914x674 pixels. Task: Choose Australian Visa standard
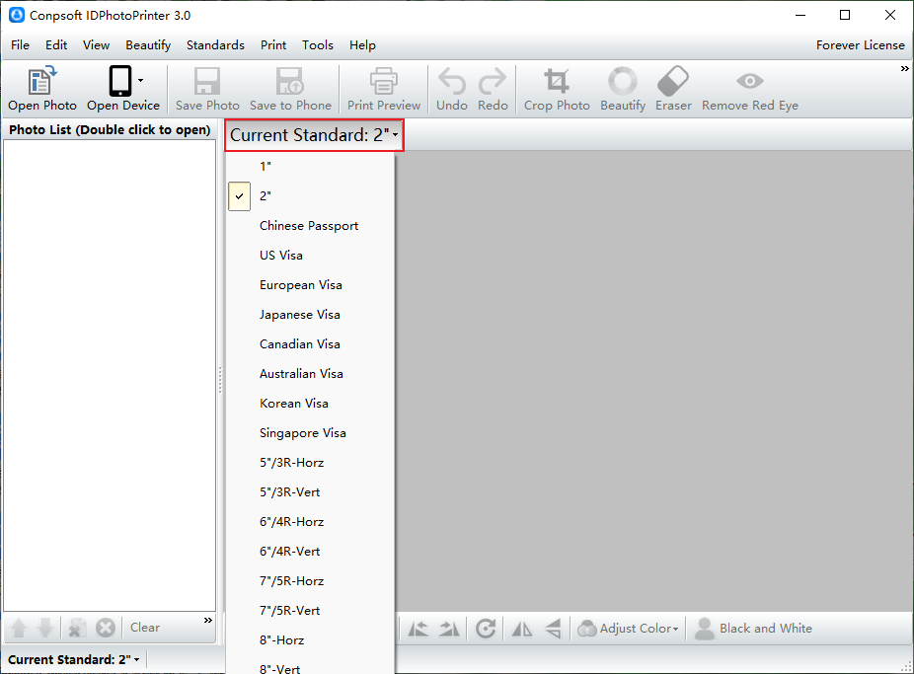tap(310, 375)
